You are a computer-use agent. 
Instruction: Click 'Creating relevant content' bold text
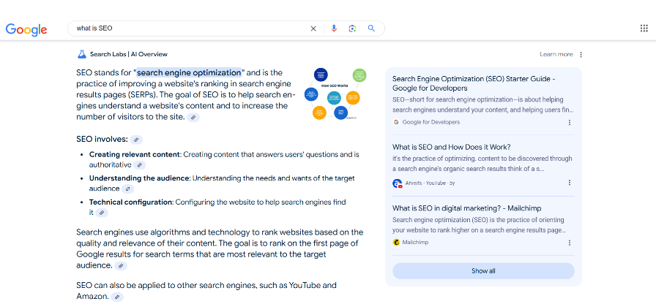click(134, 154)
